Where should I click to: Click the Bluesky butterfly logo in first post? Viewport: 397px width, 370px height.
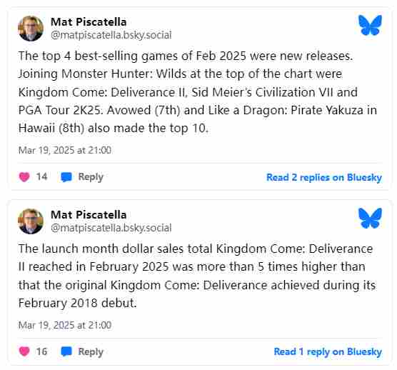click(x=370, y=25)
